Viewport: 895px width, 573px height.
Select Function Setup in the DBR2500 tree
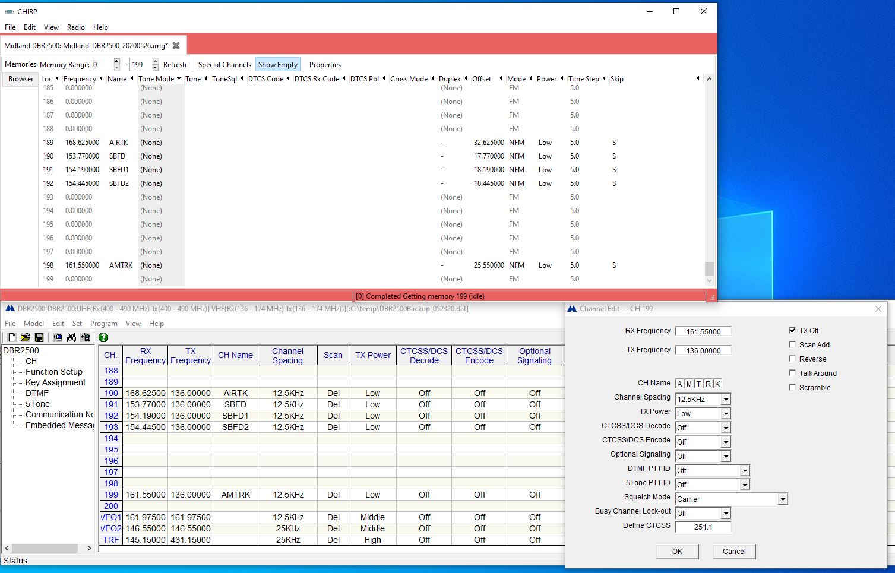54,372
